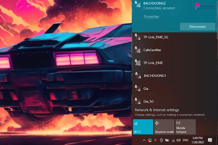Click the network Wi-Fi icon in taskbar tray

click(173, 140)
